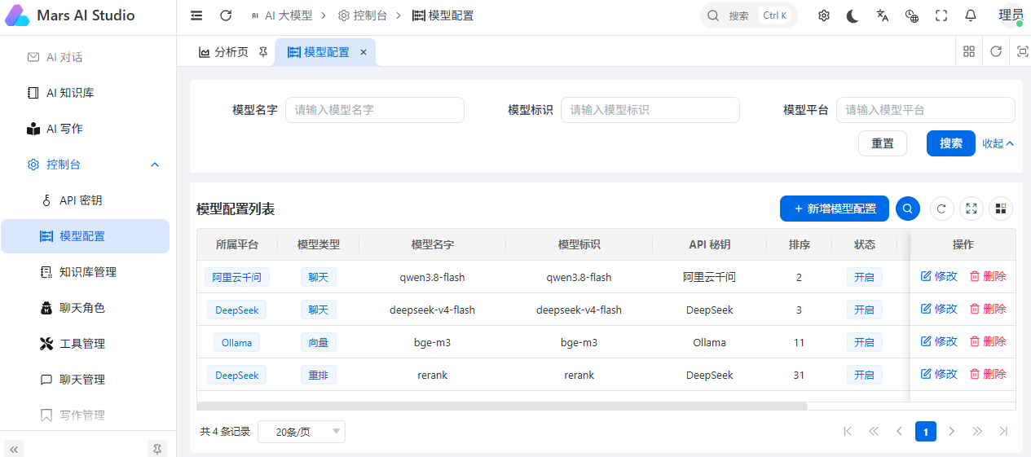Enter fullscreen mode from header icon
This screenshot has width=1031, height=457.
(941, 15)
